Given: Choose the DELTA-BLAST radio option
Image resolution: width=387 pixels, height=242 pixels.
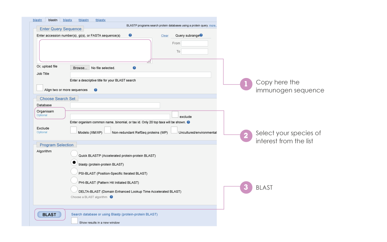Looking at the screenshot, I should click(74, 189).
